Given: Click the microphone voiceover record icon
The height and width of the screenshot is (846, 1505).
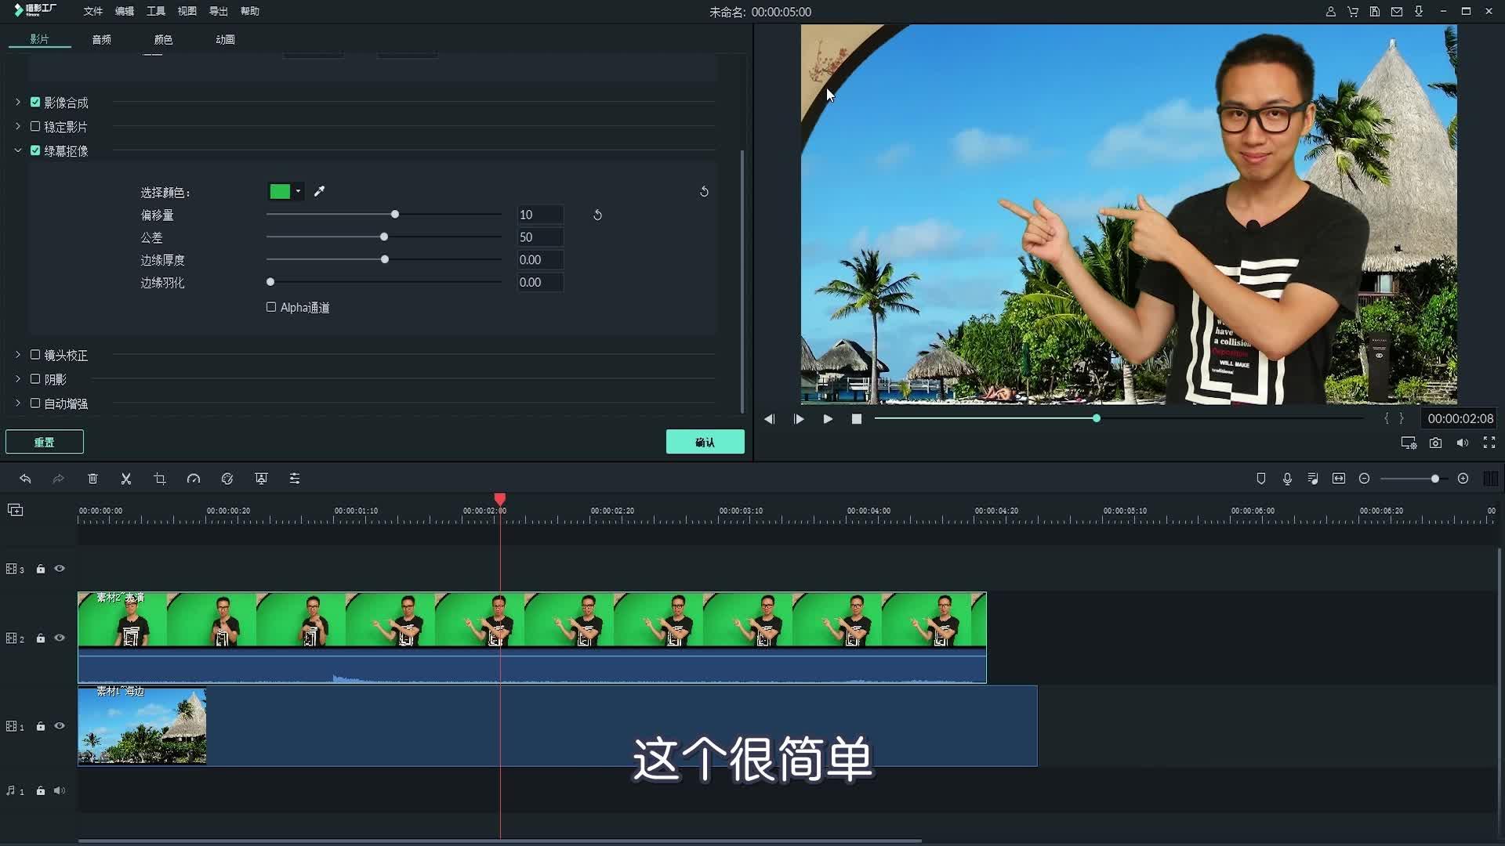Looking at the screenshot, I should coord(1287,479).
